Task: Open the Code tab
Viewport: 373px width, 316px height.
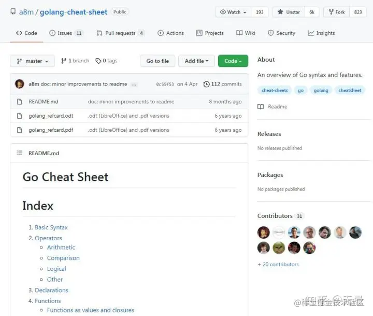Action: (x=26, y=33)
